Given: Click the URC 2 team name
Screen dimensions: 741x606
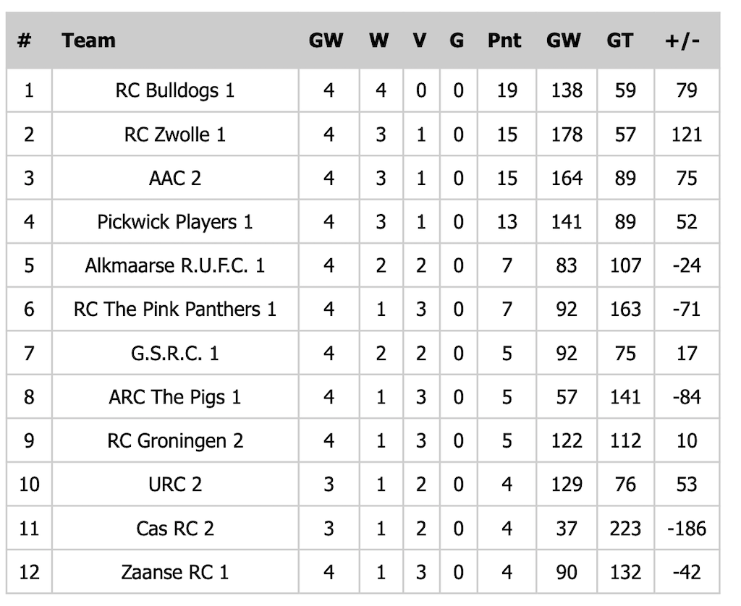Looking at the screenshot, I should point(175,485).
